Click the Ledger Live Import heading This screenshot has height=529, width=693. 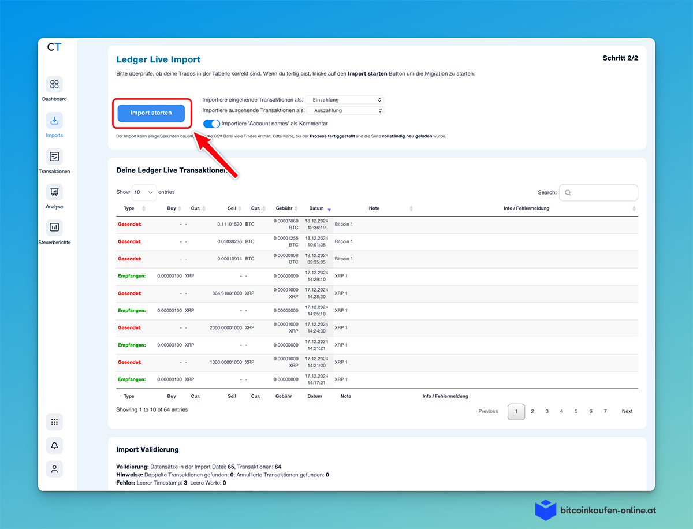158,59
